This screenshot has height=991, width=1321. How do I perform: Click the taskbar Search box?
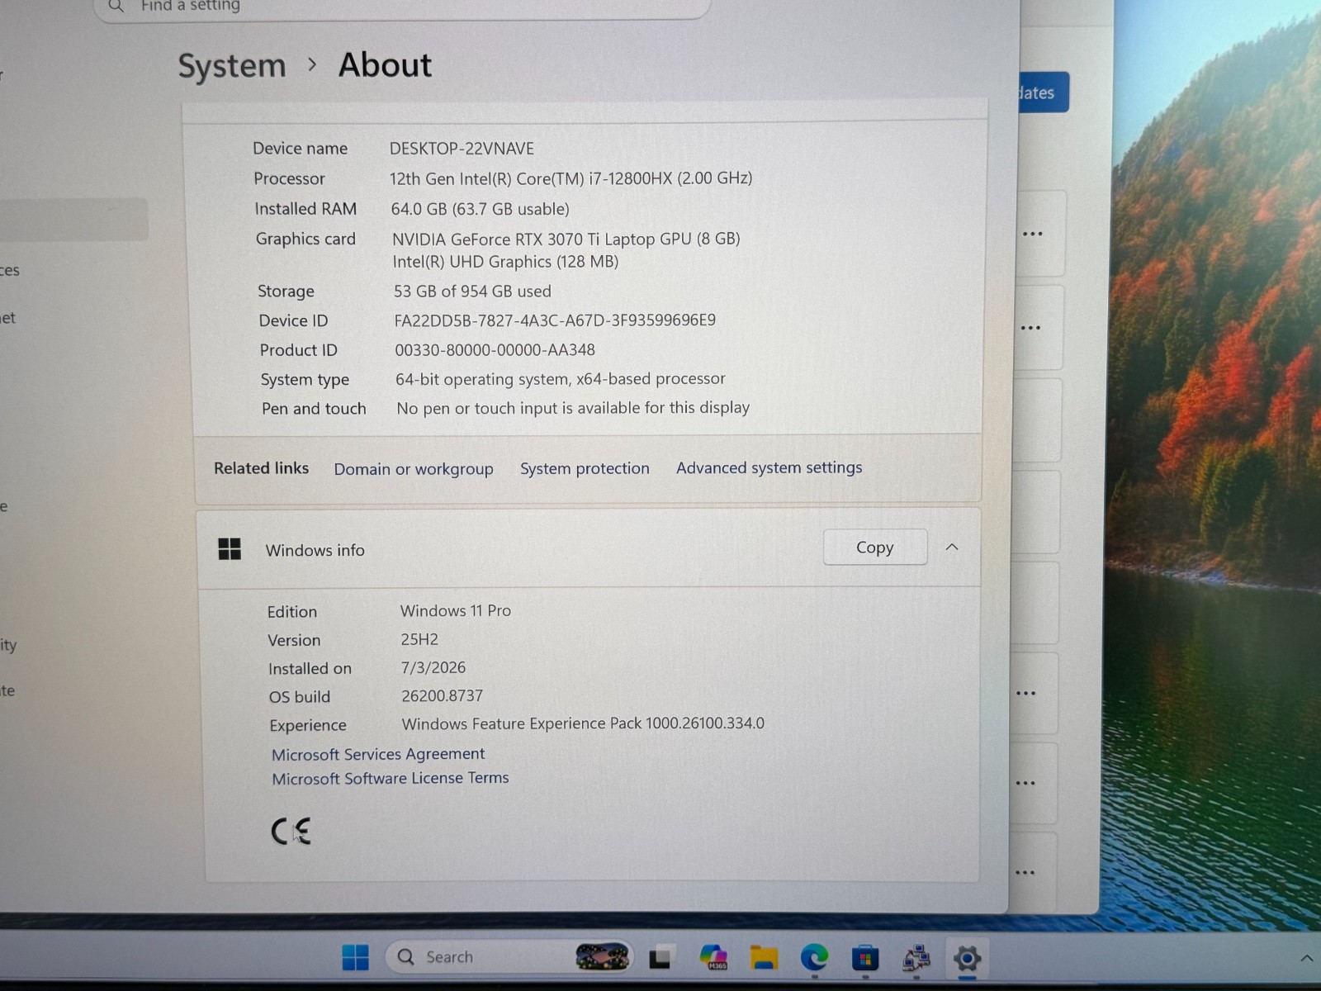pos(509,957)
